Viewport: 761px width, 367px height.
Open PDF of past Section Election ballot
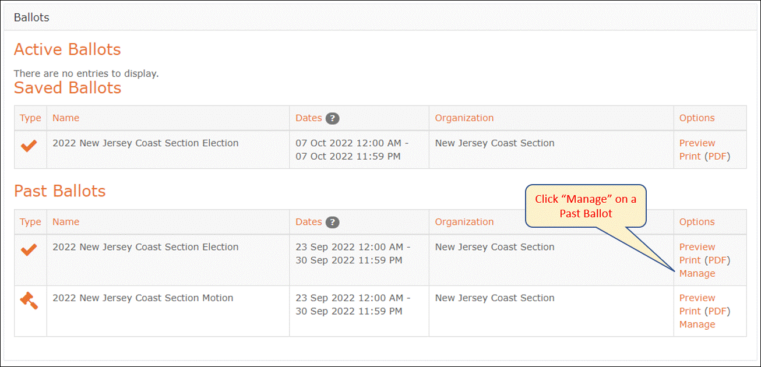[x=717, y=260]
